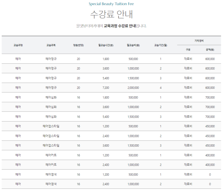Click '헤어염색' in the 1,200-minute row

[x=51, y=174]
